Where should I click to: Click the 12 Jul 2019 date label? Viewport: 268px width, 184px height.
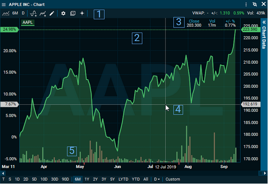tap(165, 167)
